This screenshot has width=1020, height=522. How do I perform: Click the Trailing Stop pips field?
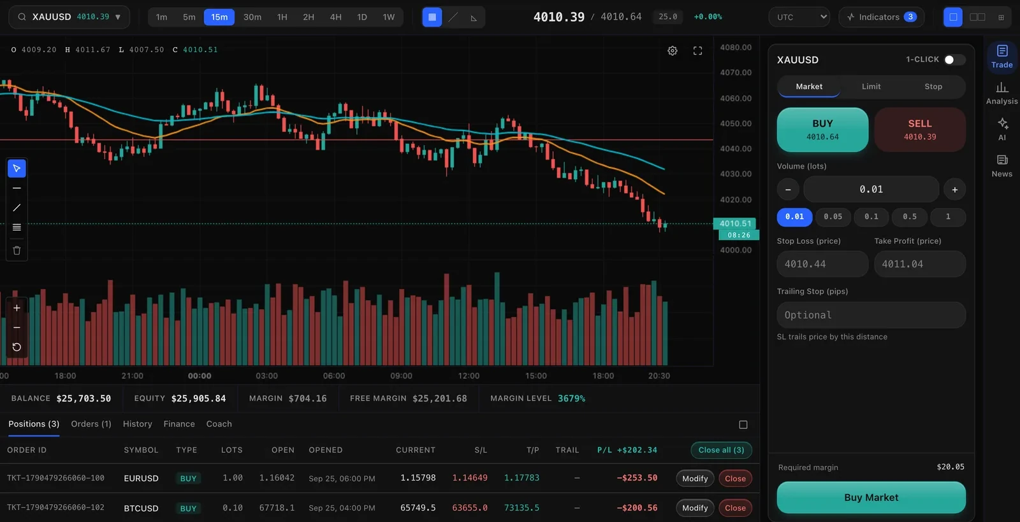tap(871, 315)
